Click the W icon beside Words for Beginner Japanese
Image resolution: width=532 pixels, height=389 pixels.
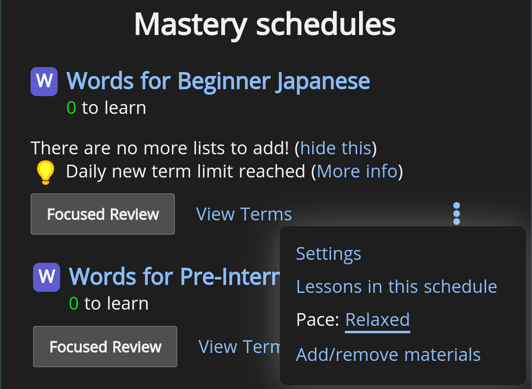44,81
